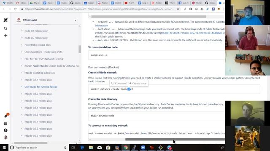This screenshot has height=151, width=270.
Task: Open the Confluence home logo icon
Action: 5,20
